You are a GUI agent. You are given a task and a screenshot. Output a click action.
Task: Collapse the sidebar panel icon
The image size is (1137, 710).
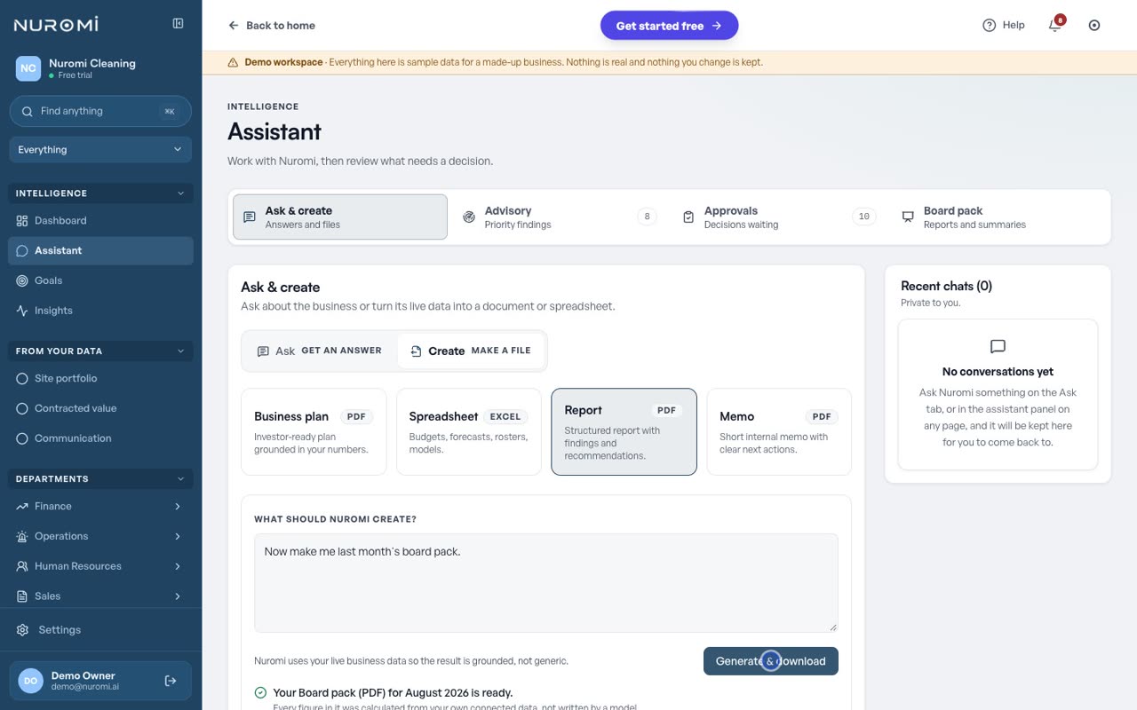[178, 24]
